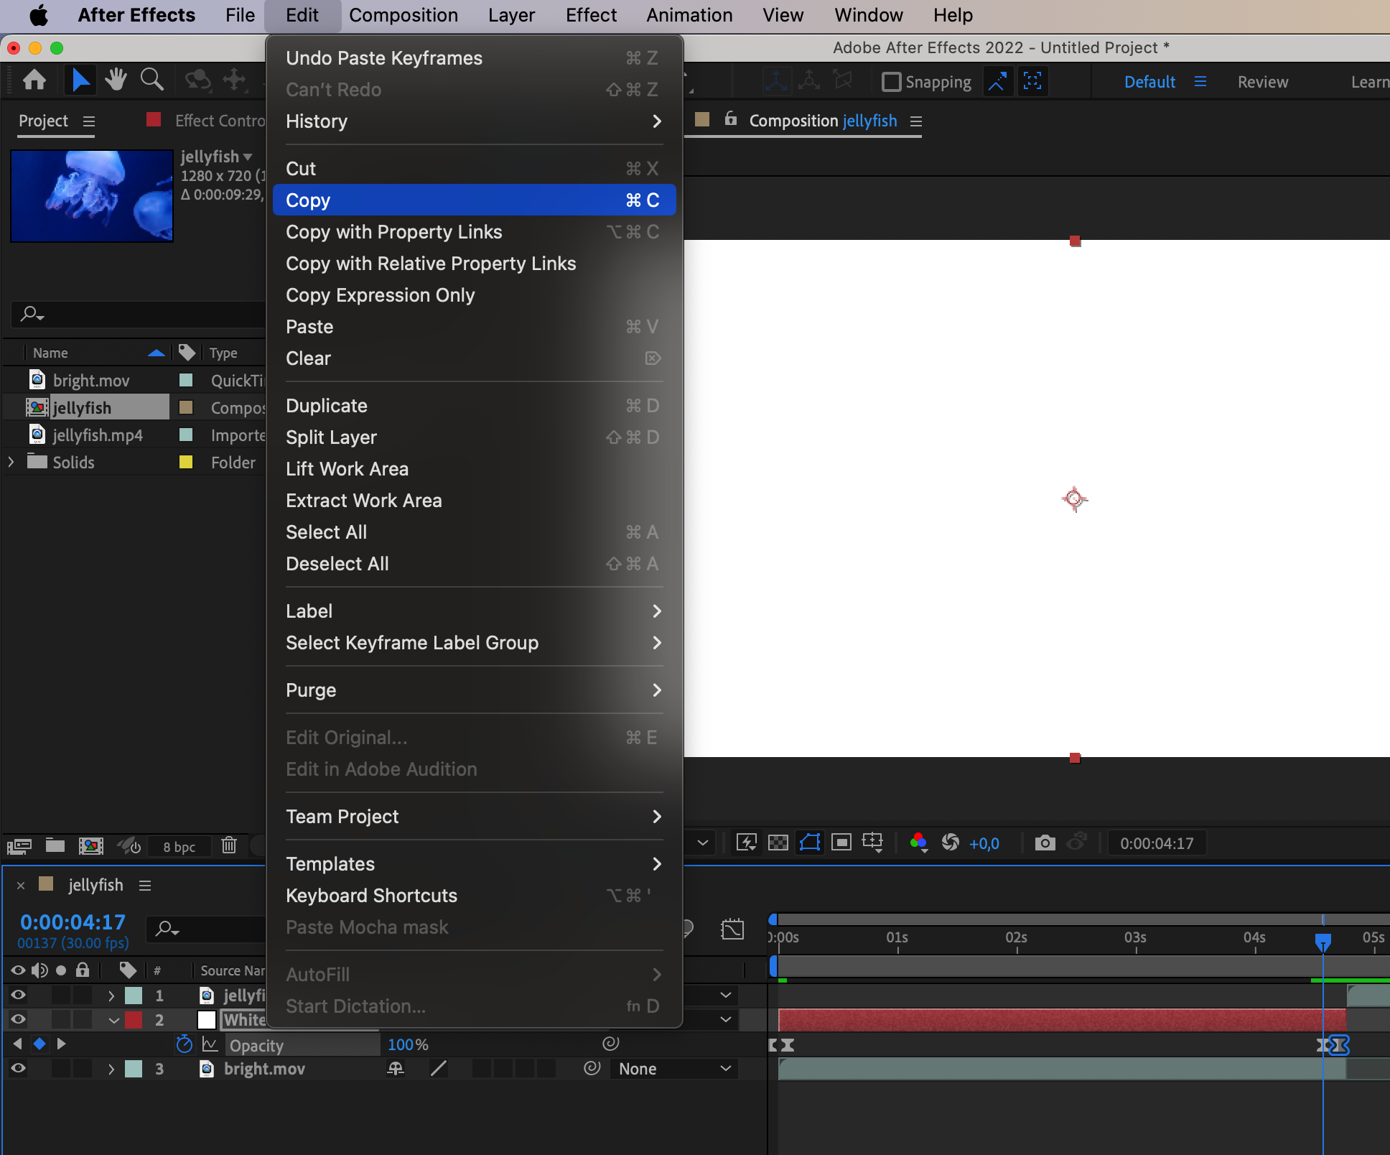
Task: Click the Project panel search field
Action: tap(138, 314)
